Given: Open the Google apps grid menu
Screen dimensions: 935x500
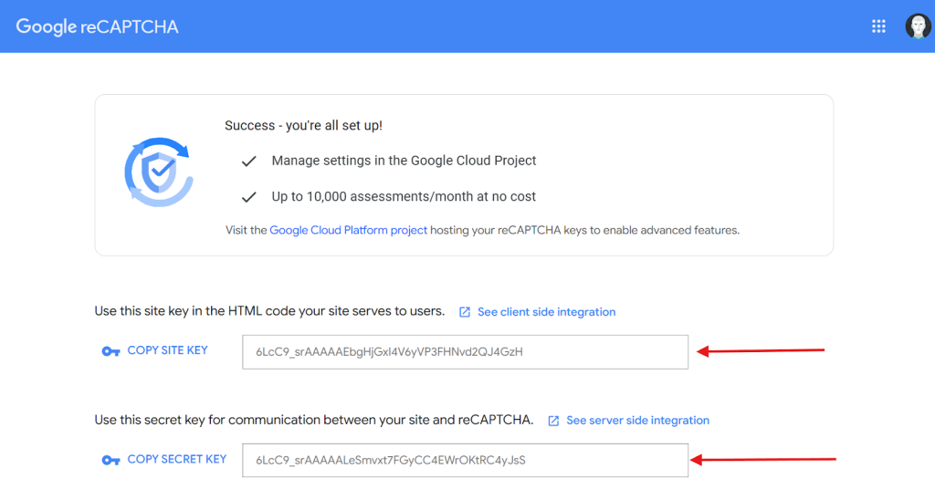Looking at the screenshot, I should pos(878,26).
